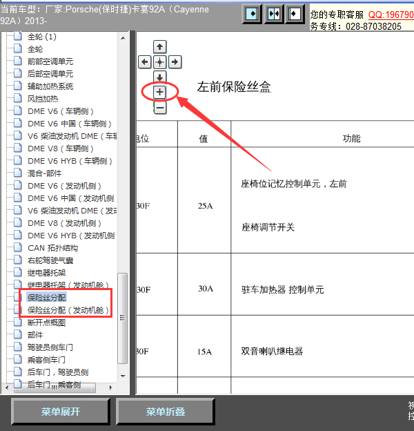Click the 左前保险丝盒 title text
414x431 pixels.
(234, 87)
